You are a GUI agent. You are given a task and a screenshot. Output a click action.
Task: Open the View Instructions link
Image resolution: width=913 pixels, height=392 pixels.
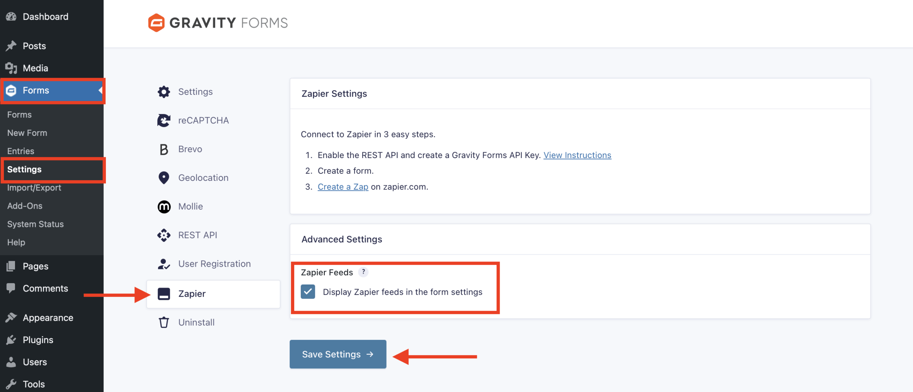(x=577, y=155)
